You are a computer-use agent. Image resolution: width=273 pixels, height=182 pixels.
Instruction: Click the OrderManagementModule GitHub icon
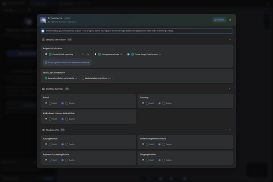[x=143, y=144]
